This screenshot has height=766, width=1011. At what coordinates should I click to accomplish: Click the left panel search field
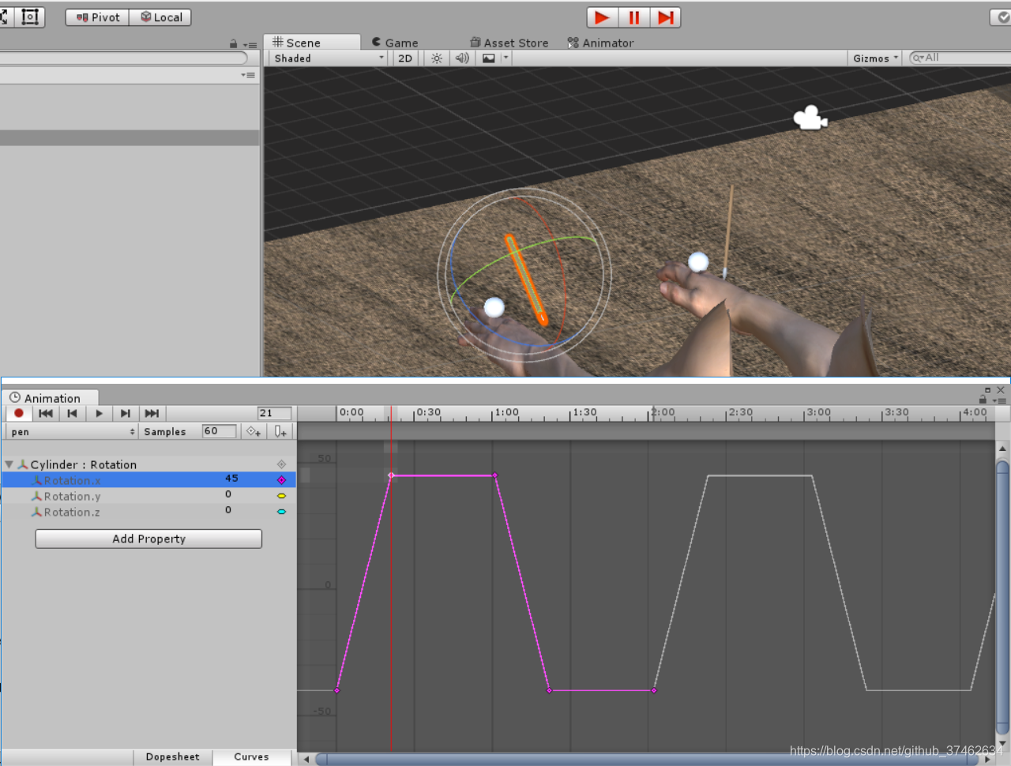122,58
